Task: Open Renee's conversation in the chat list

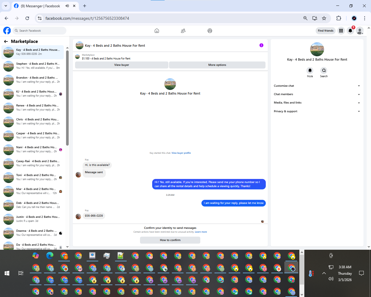Action: [32, 108]
